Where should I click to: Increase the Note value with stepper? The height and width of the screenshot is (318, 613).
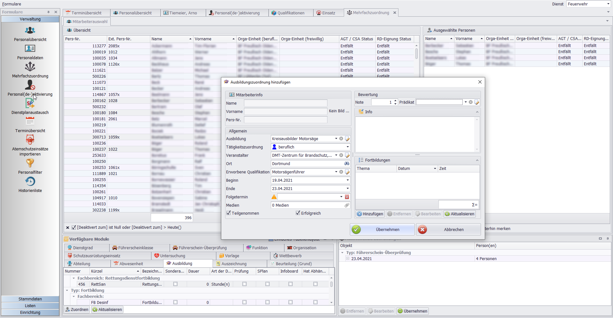pyautogui.click(x=396, y=101)
